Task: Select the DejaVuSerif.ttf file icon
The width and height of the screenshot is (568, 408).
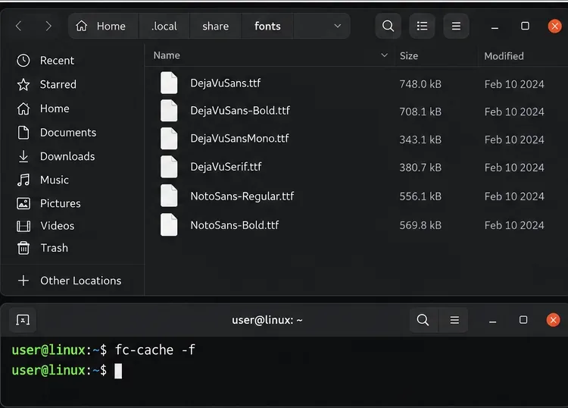Action: coord(169,167)
